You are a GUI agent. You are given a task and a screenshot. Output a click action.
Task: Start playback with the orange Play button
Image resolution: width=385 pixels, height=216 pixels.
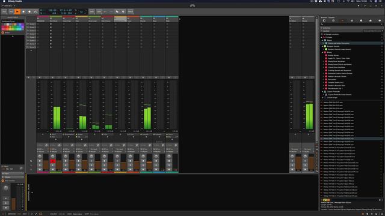(17, 11)
